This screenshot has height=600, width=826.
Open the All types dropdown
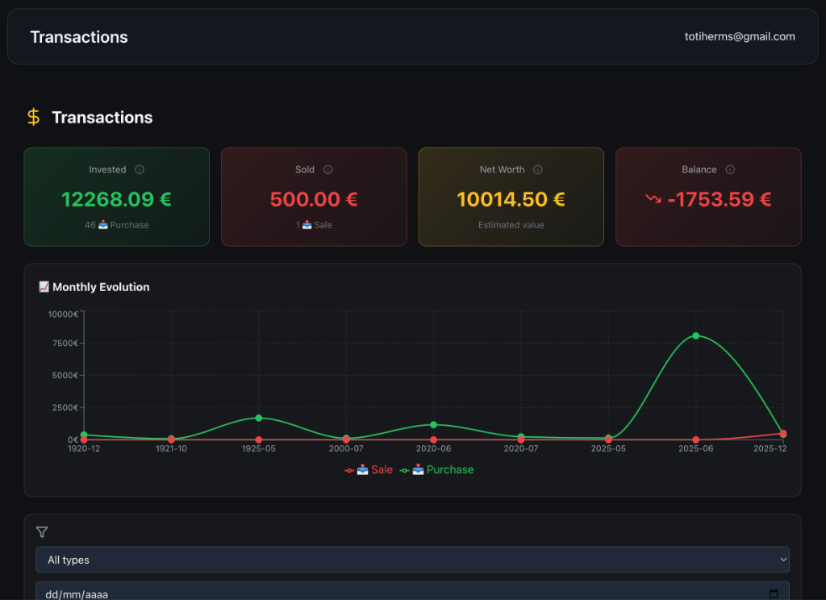tap(413, 559)
